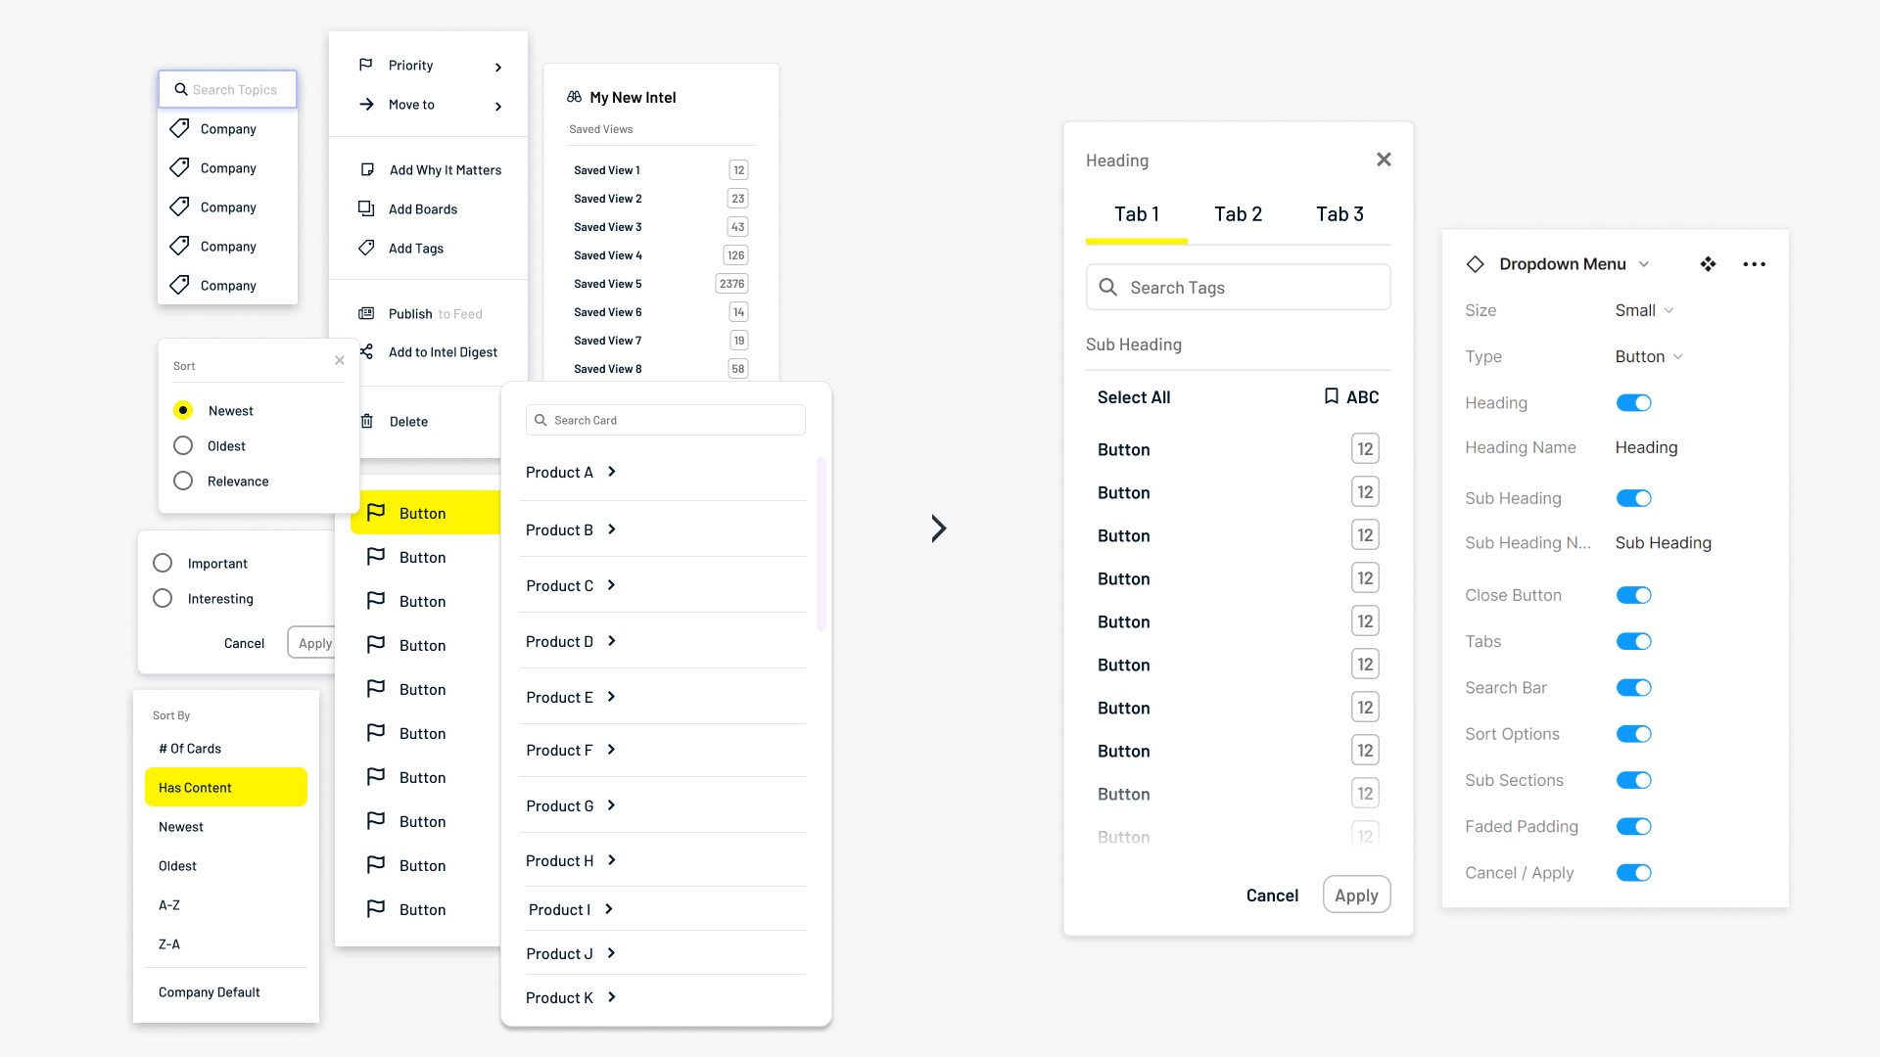This screenshot has width=1880, height=1057.
Task: Click the Publish to Feed icon
Action: tap(367, 312)
